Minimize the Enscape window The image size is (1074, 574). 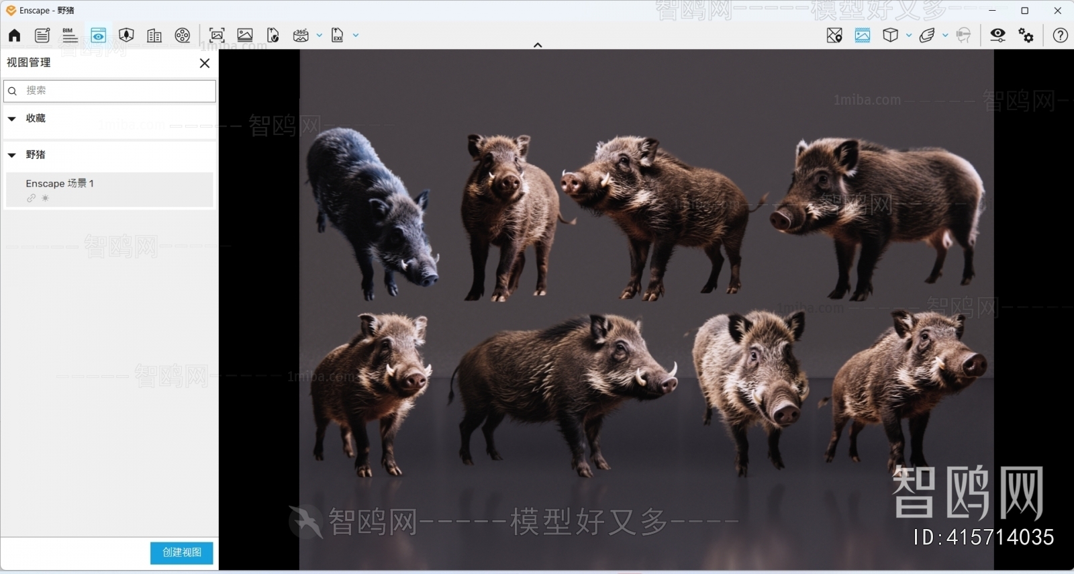[993, 10]
